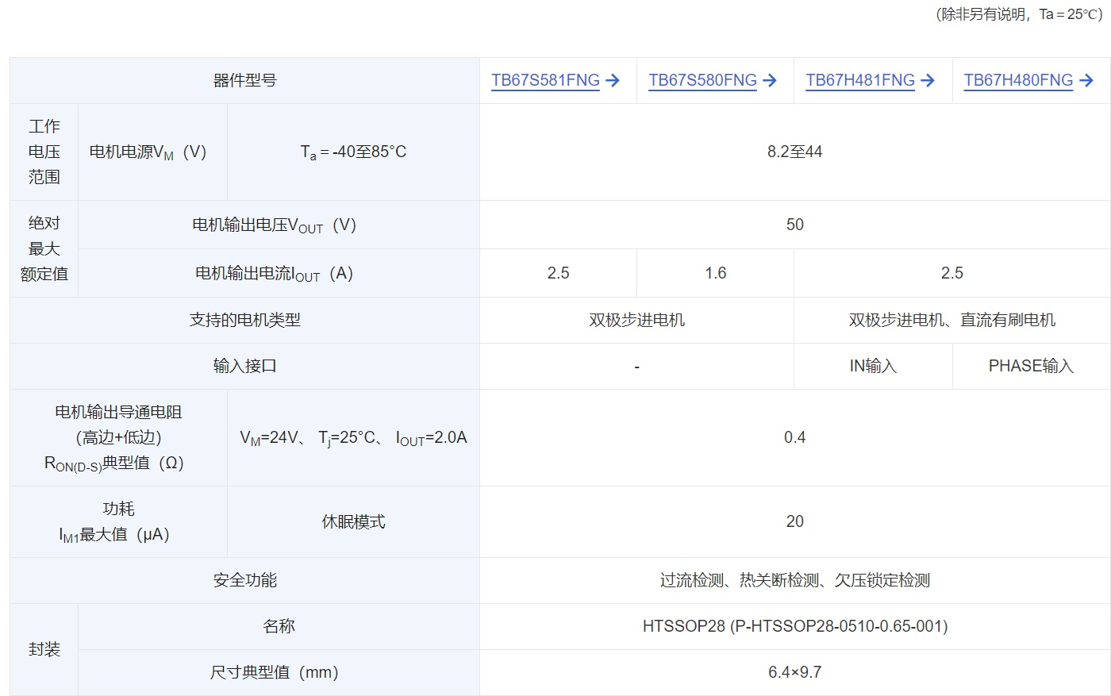Screen dimensions: 1111x696
Task: Click the 支持的电机类型 row label
Action: click(244, 320)
